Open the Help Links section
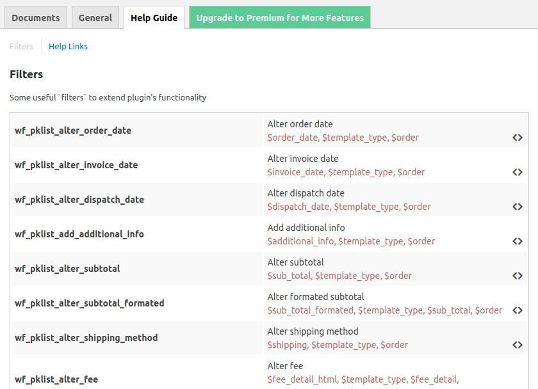Viewport: 538px width, 389px height. point(68,46)
